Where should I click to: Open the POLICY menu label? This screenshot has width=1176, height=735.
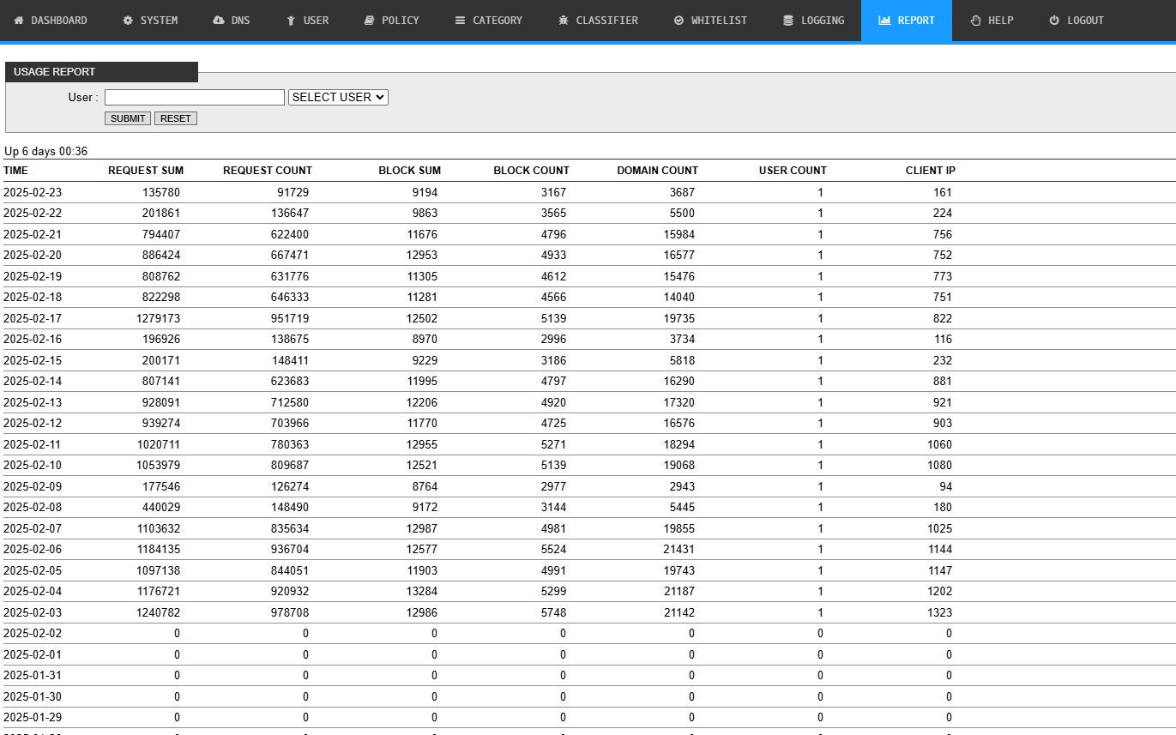point(401,21)
